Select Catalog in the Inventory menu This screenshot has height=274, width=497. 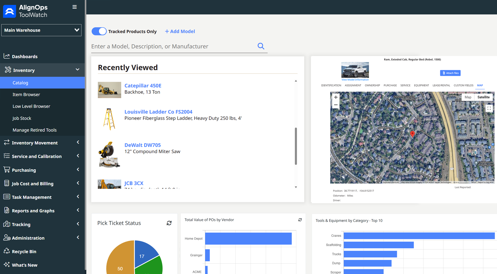pos(42,83)
